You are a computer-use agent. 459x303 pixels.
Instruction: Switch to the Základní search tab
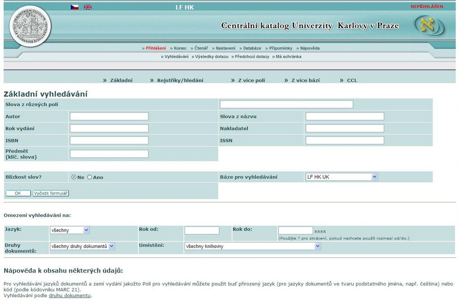coord(121,80)
